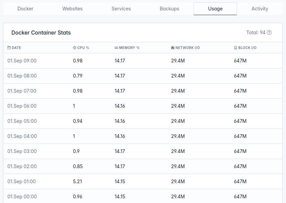The height and width of the screenshot is (203, 286).
Task: Go to the Services tab
Action: tap(121, 9)
